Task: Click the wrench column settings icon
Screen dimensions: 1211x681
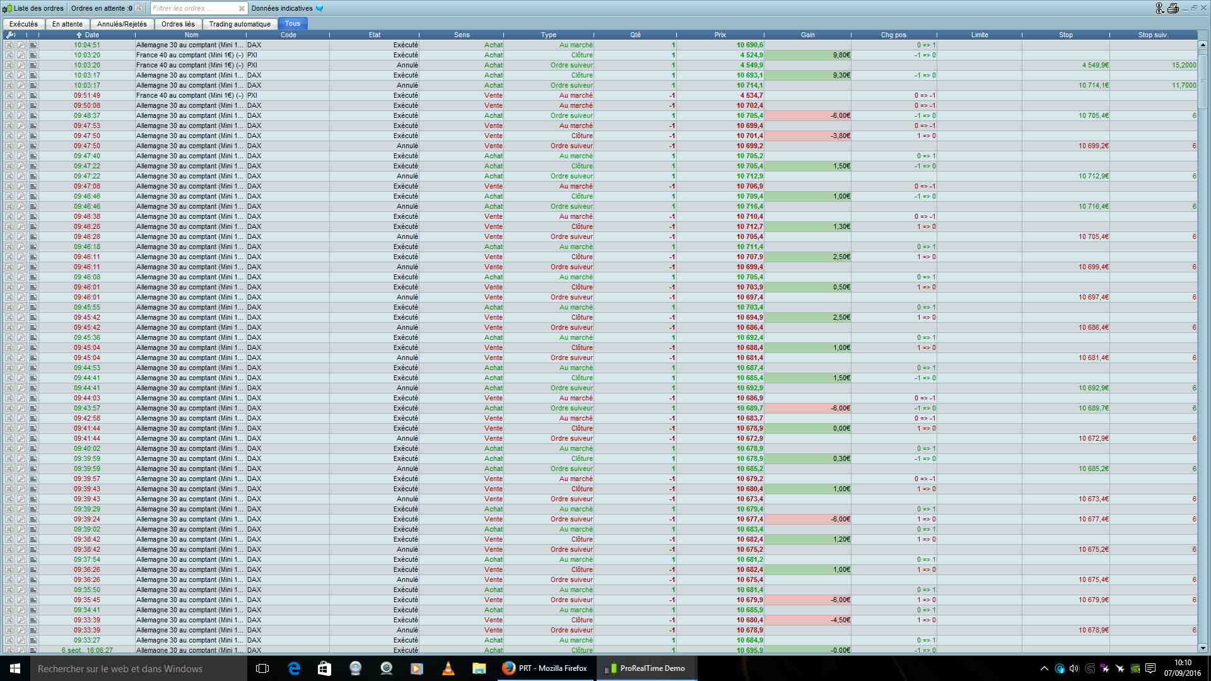Action: tap(9, 35)
